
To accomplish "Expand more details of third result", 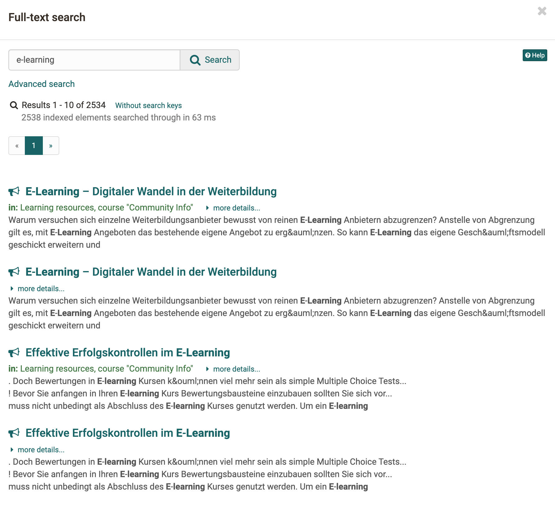I will tap(236, 369).
